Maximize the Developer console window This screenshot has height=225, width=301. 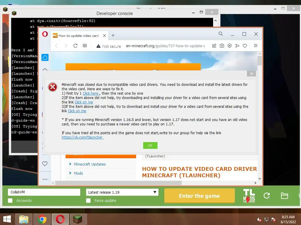201,12
